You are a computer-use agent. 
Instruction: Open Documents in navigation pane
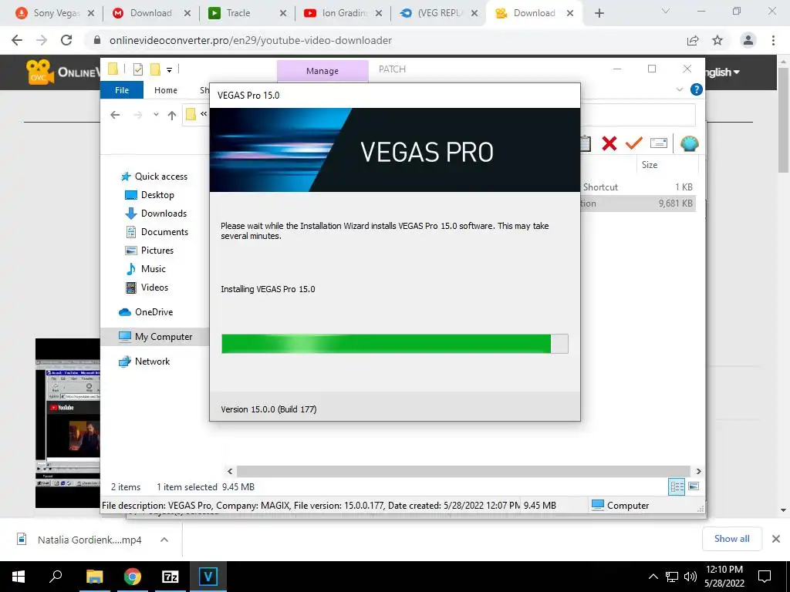(164, 232)
